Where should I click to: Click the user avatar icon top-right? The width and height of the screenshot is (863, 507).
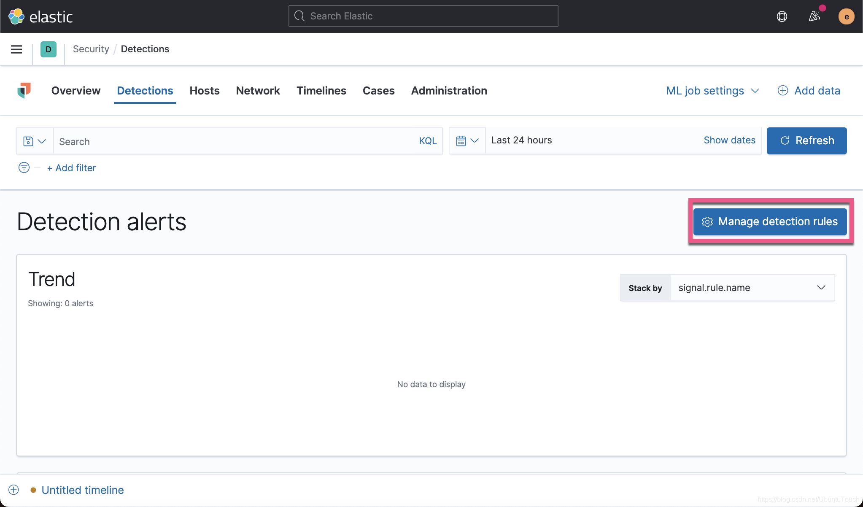[847, 16]
